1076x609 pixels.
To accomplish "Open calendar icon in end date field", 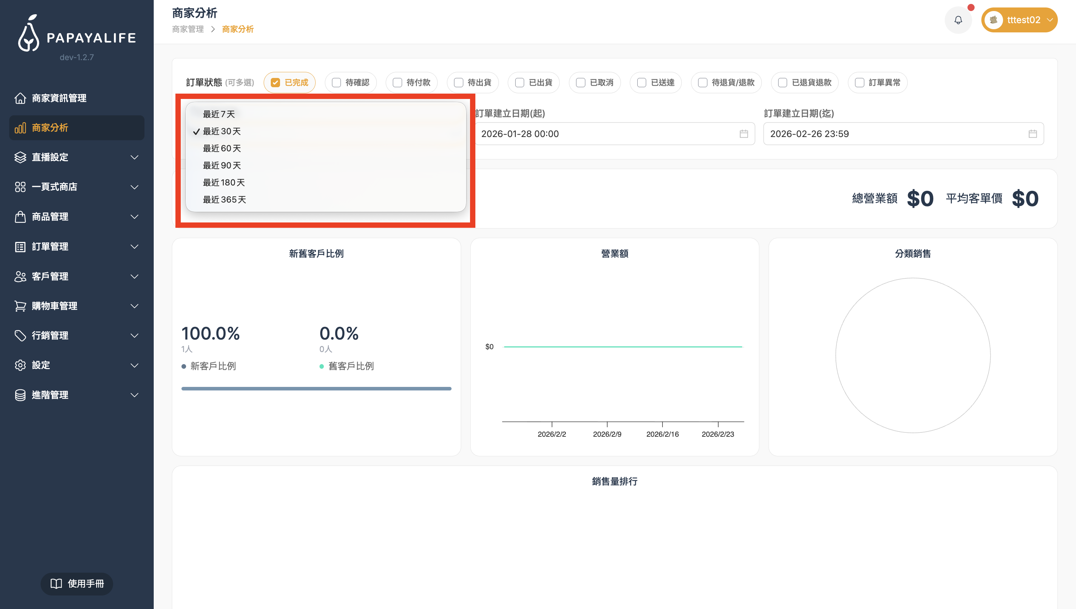I will point(1033,134).
